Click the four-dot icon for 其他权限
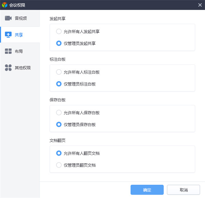This screenshot has width=205, height=198. [8, 68]
